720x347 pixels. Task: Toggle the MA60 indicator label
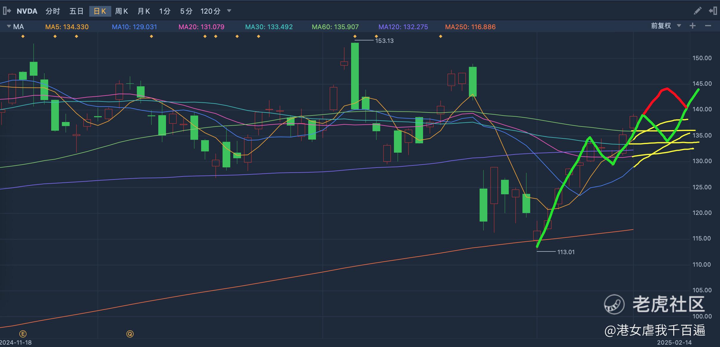pos(335,27)
